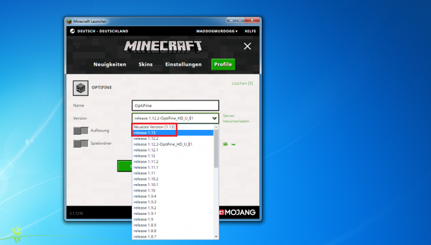The width and height of the screenshot is (431, 245).
Task: Select release 1.9.2 in the version list
Action: click(173, 207)
